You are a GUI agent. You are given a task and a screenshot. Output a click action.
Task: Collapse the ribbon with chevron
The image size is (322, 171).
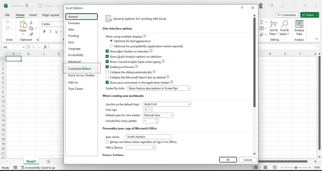(316, 39)
